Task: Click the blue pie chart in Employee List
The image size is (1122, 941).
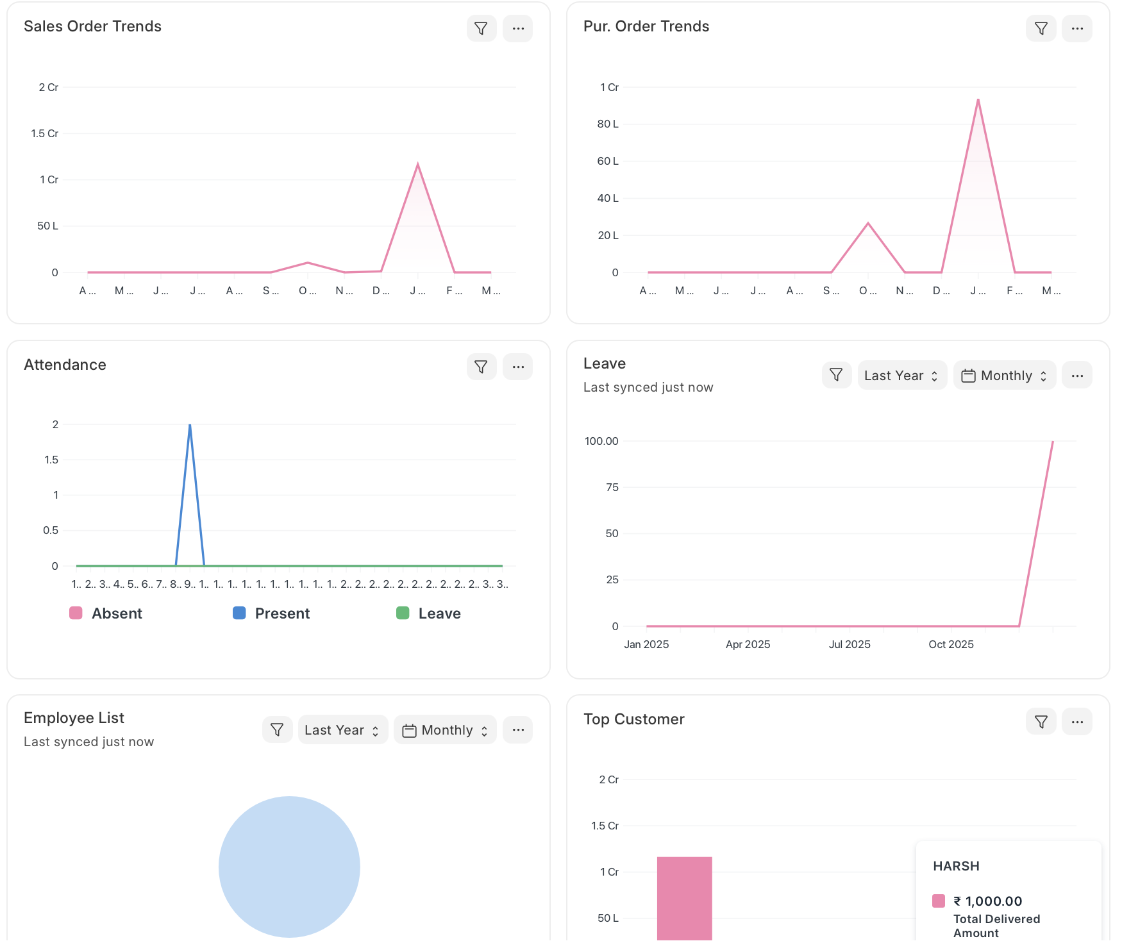Action: pos(289,867)
